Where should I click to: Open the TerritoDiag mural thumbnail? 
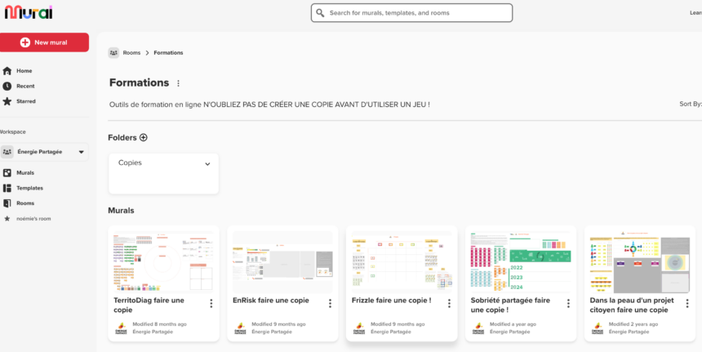coord(163,261)
